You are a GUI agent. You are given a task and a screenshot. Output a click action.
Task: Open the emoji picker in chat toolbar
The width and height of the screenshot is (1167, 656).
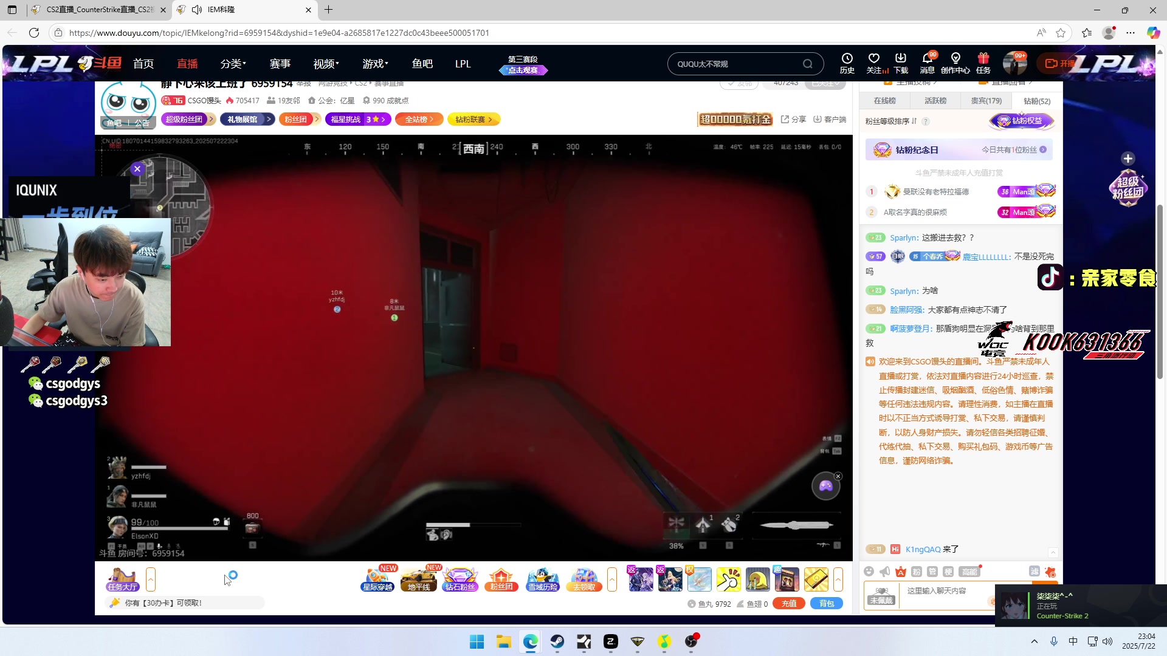pyautogui.click(x=869, y=572)
